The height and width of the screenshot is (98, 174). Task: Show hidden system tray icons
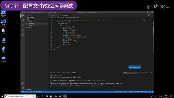[155, 96]
